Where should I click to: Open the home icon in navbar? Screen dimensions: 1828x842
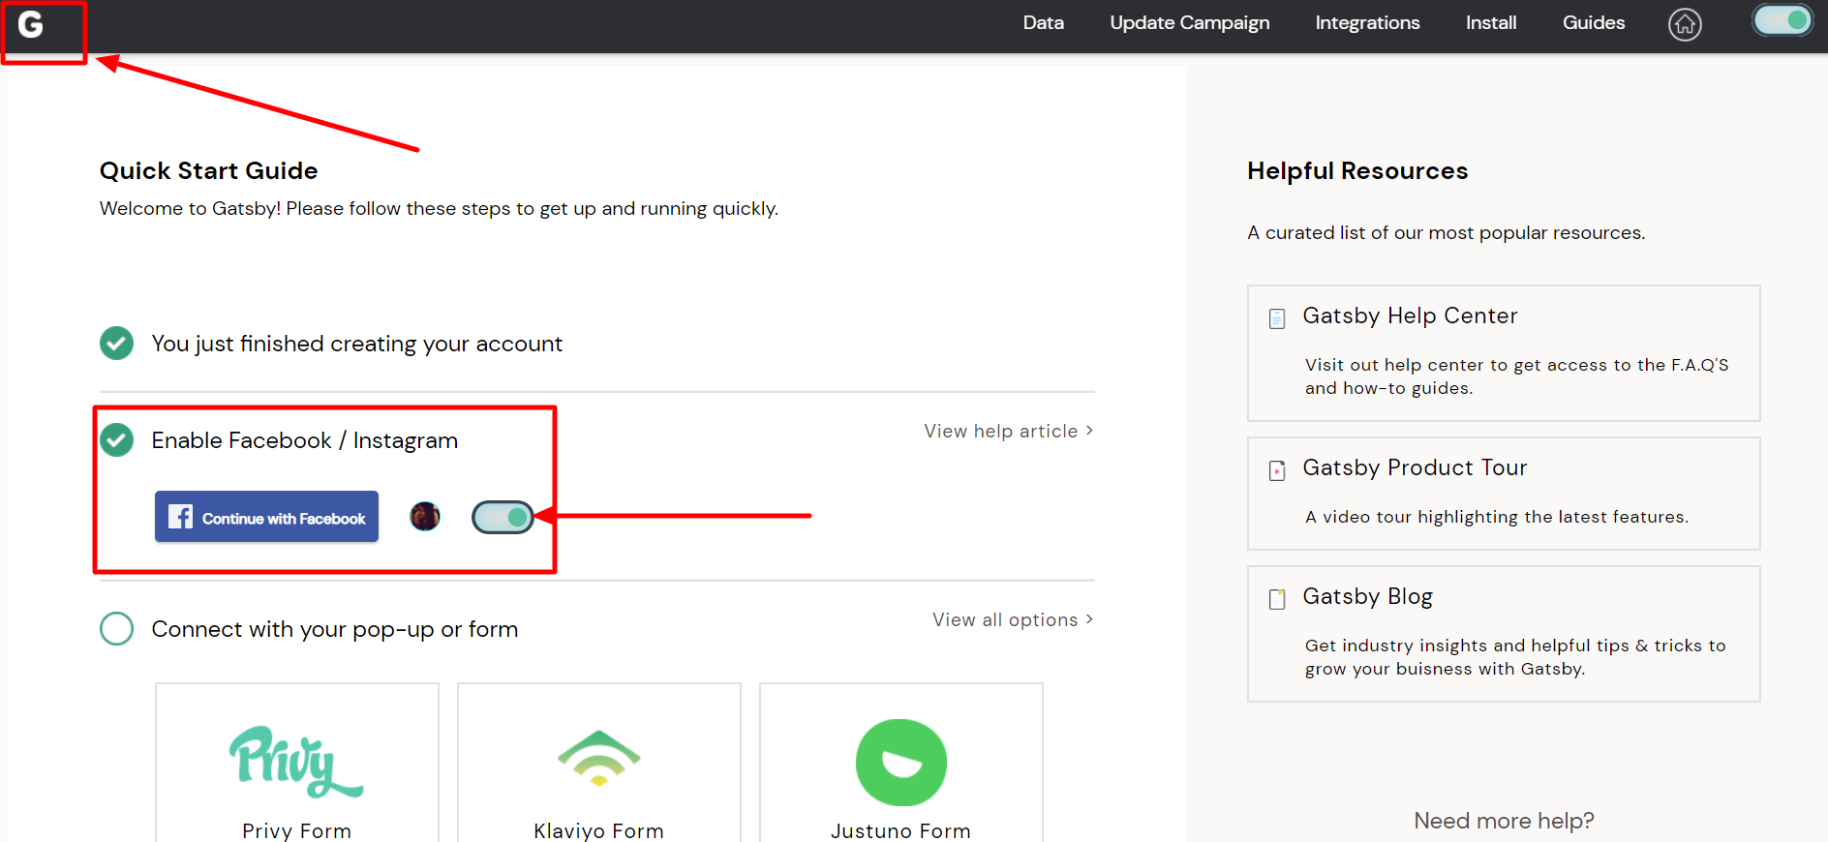(1685, 24)
